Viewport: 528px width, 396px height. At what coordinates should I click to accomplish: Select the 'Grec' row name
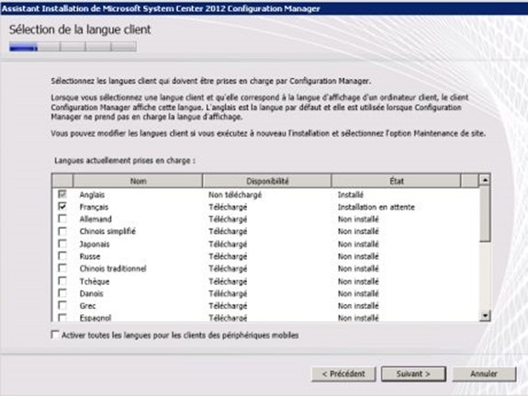(x=87, y=306)
